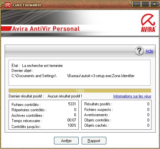Image resolution: width=160 pixels, height=149 pixels.
Task: Click the Luke Filewalker window title
Action: pos(27,5)
